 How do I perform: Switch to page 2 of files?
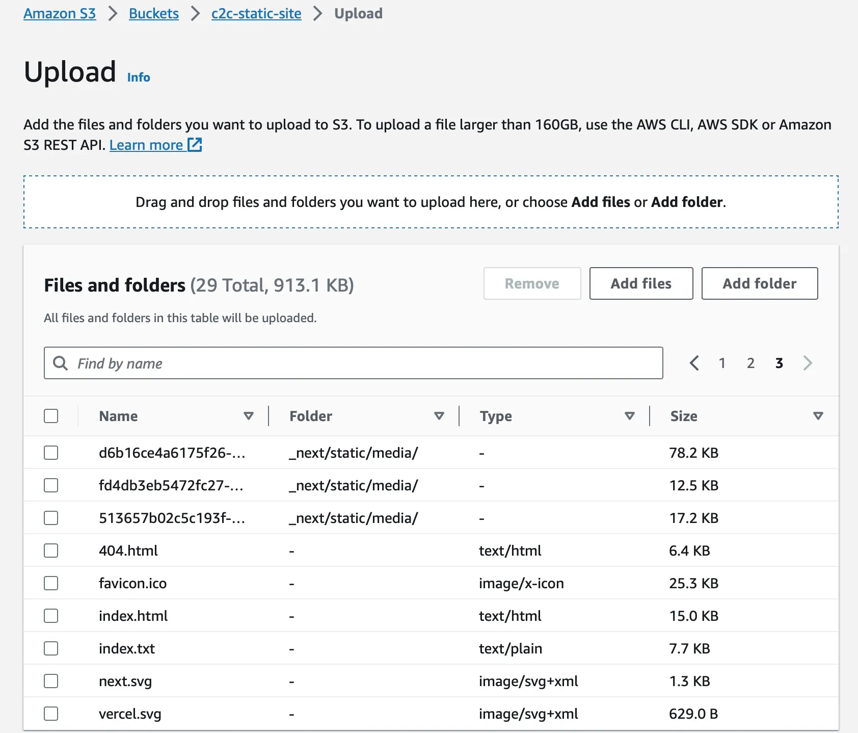(750, 363)
